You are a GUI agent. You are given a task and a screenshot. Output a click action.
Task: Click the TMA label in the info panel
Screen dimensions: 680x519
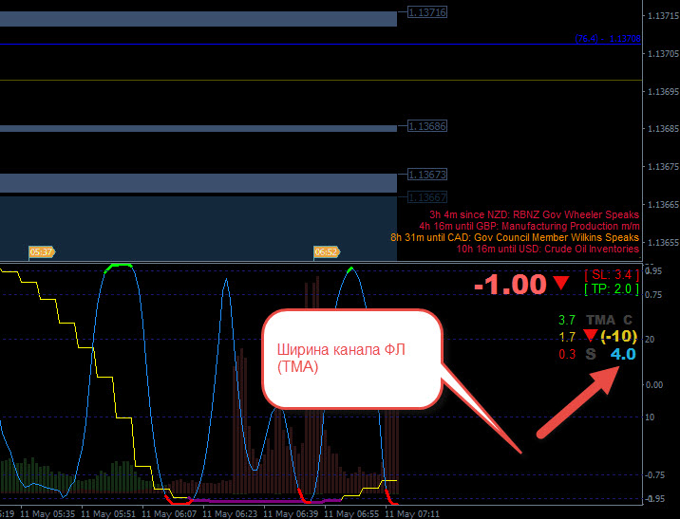pos(600,320)
